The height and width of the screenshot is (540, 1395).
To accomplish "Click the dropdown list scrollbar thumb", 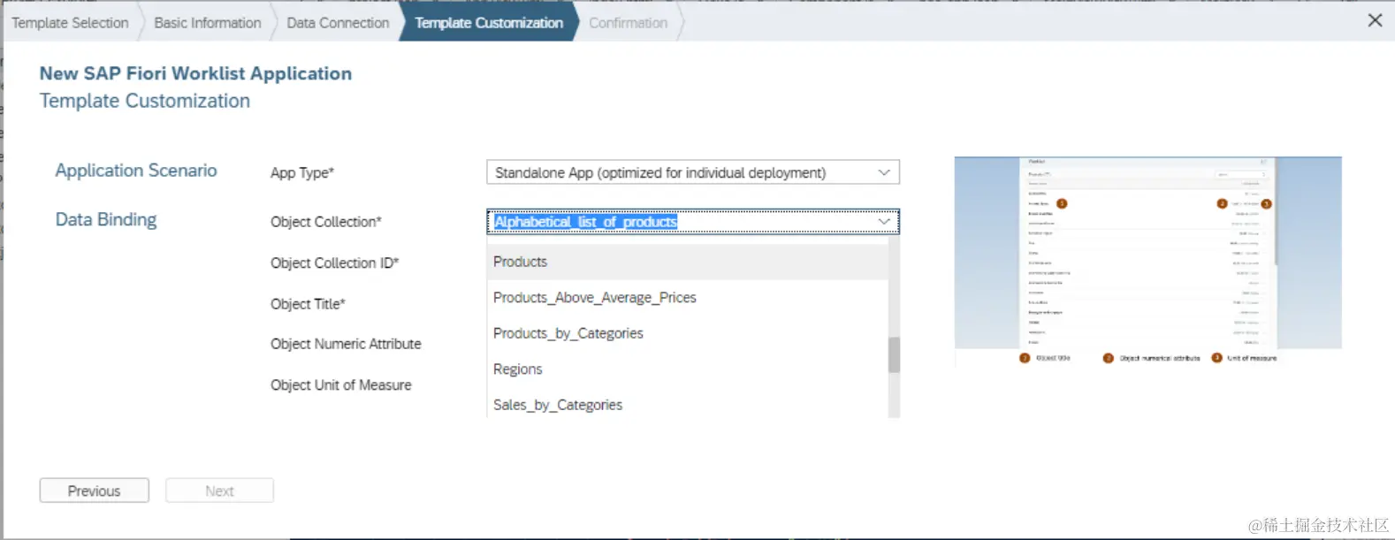I will click(894, 354).
